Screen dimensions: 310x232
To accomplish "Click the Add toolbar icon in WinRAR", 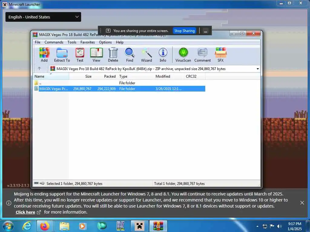I will [x=44, y=55].
